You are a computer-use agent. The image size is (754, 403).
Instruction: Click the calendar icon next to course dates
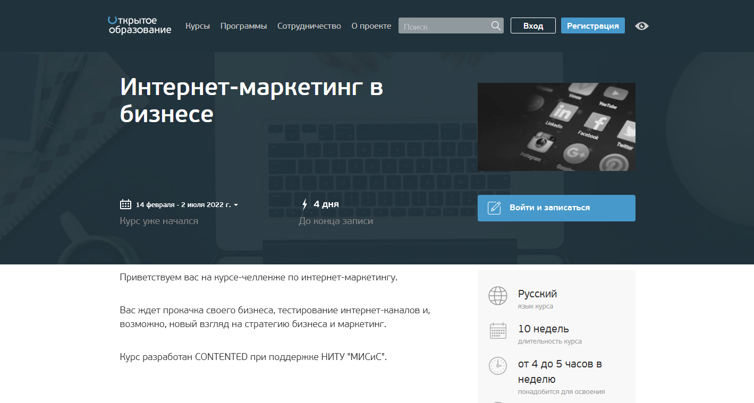124,204
